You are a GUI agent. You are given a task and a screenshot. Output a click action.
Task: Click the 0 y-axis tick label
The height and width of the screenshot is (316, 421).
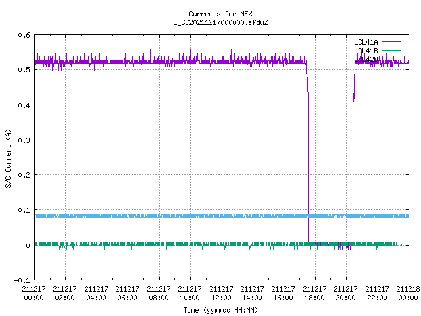(28, 246)
